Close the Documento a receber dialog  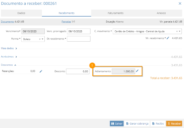[180, 3]
